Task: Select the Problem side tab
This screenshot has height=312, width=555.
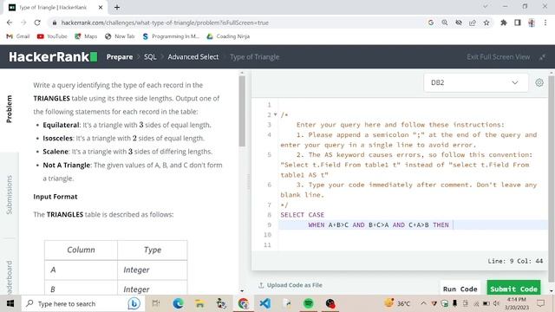Action: tap(10, 109)
